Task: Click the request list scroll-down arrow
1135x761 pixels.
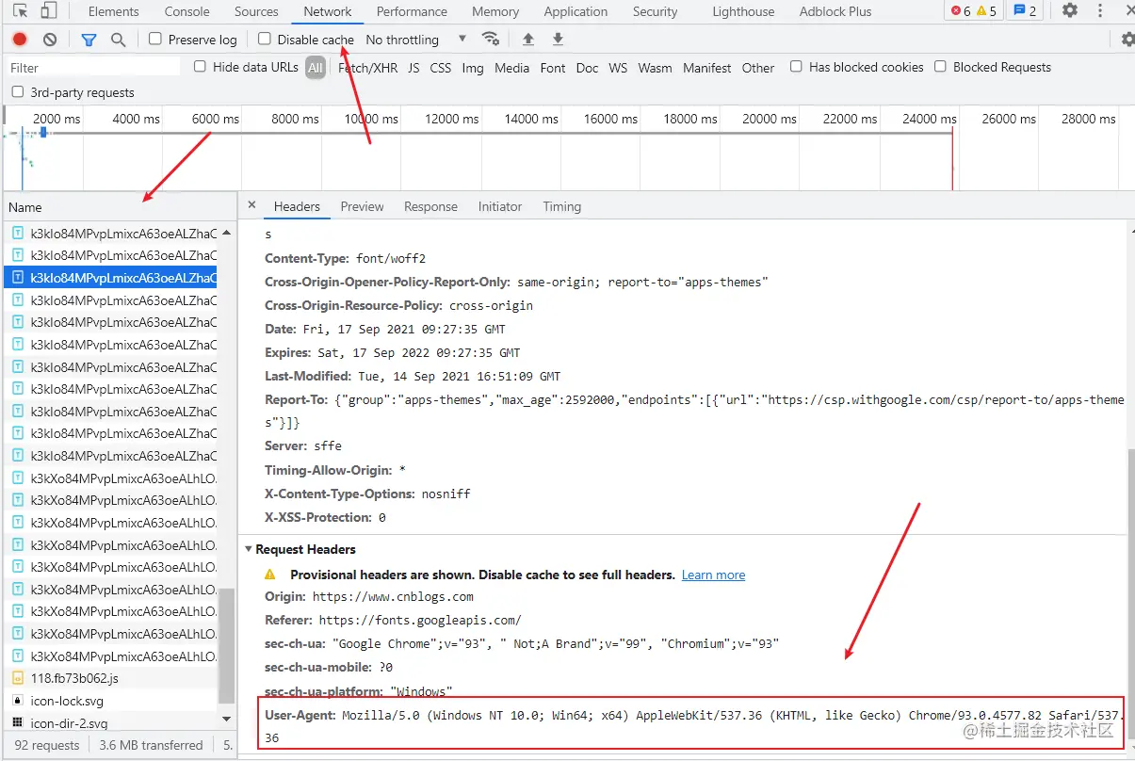Action: click(226, 720)
